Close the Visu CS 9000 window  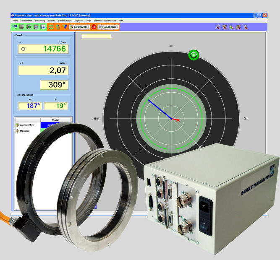(265, 16)
